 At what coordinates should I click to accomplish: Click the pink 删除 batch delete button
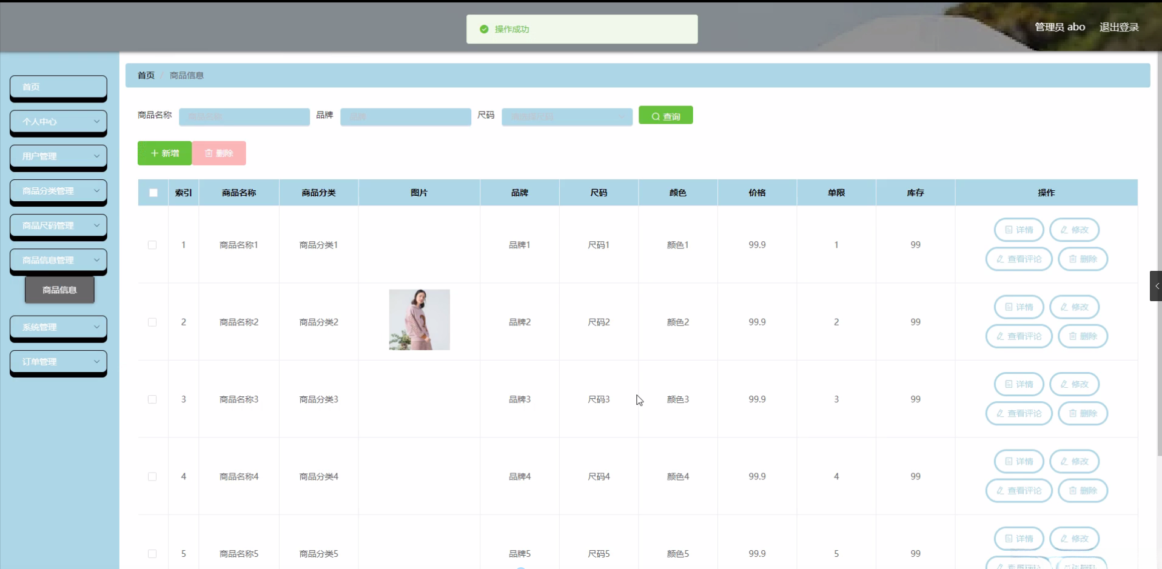click(219, 153)
